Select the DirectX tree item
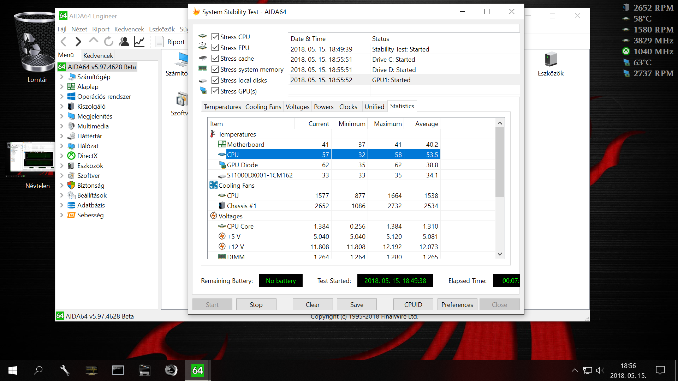678x381 pixels. [87, 156]
